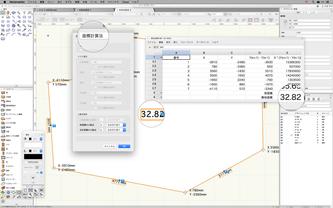This screenshot has width=333, height=208.
Task: Select the Mirror tool
Action: (x=19, y=30)
